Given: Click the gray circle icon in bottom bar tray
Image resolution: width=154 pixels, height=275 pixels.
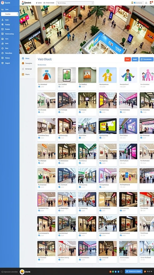Looking at the screenshot, I should pyautogui.click(x=121, y=272).
